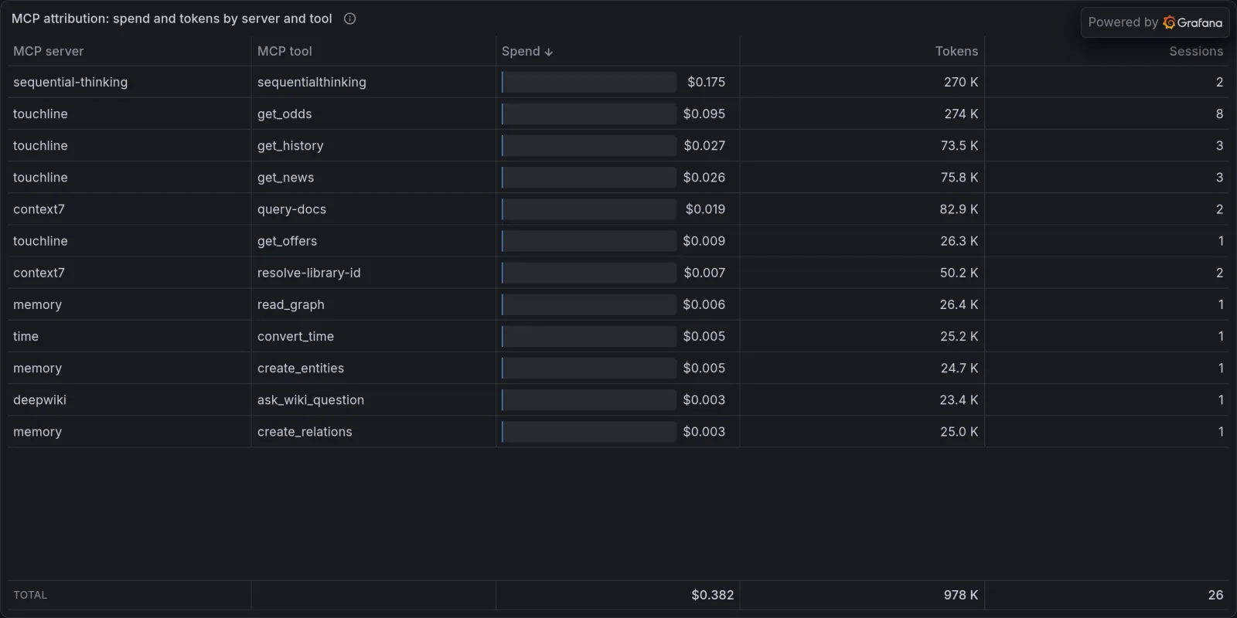
Task: Click the deepwiki server cell
Action: (129, 400)
